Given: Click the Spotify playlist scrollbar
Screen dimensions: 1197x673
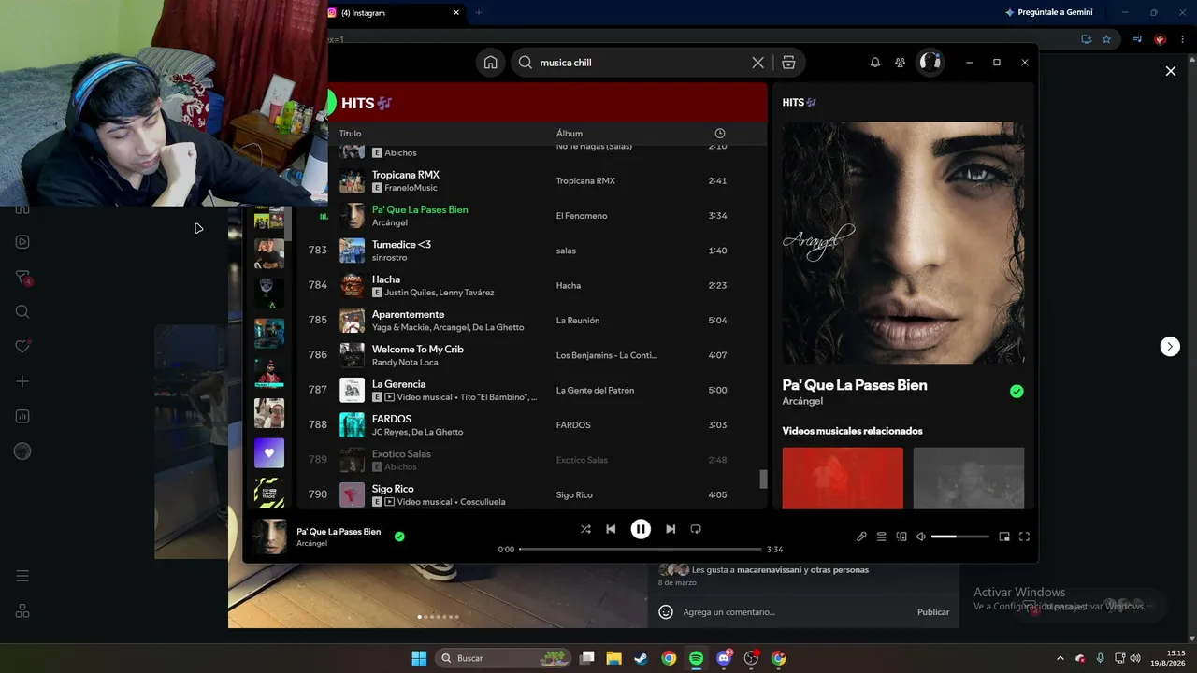Looking at the screenshot, I should pos(763,479).
